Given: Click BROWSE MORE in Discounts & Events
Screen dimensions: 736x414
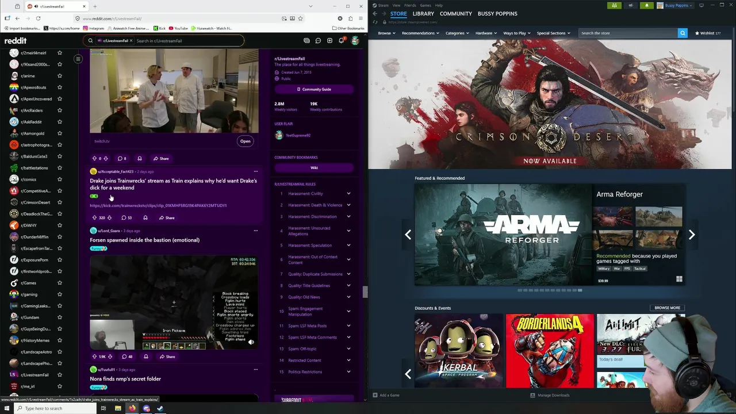Looking at the screenshot, I should (x=667, y=308).
